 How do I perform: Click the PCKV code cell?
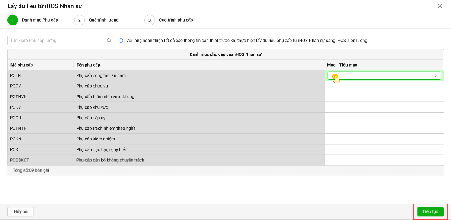coord(41,107)
